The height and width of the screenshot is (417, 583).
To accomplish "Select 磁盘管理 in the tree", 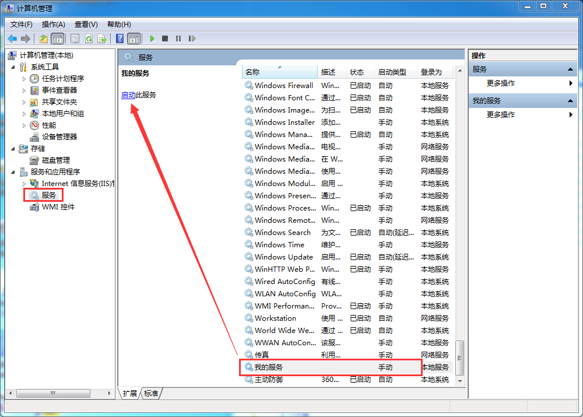I will click(56, 160).
